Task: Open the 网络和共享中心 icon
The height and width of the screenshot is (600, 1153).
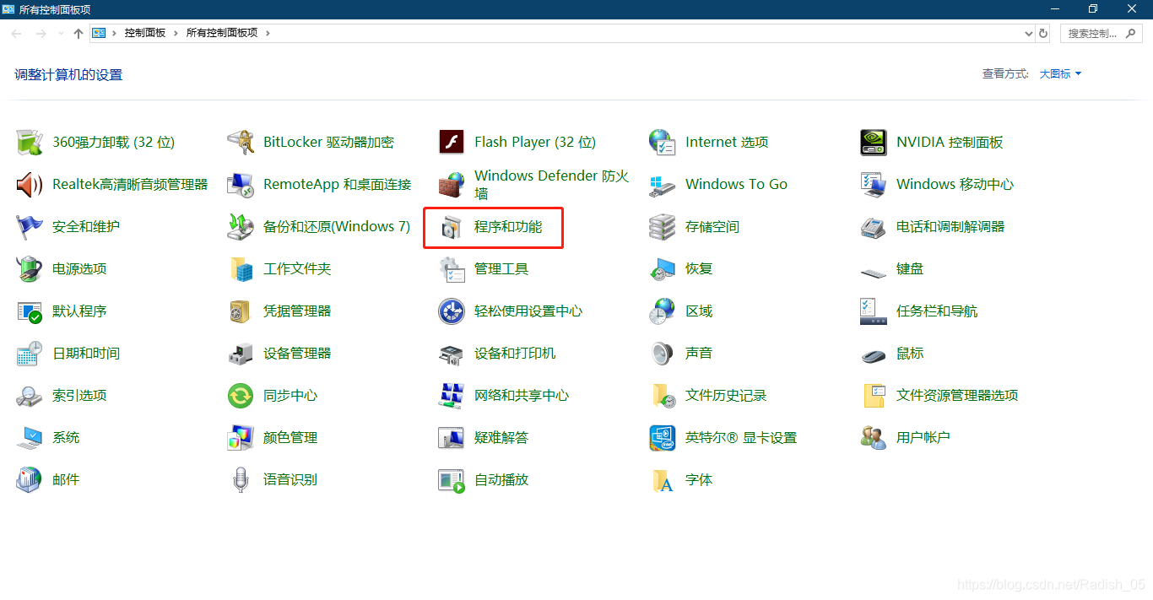Action: [452, 396]
